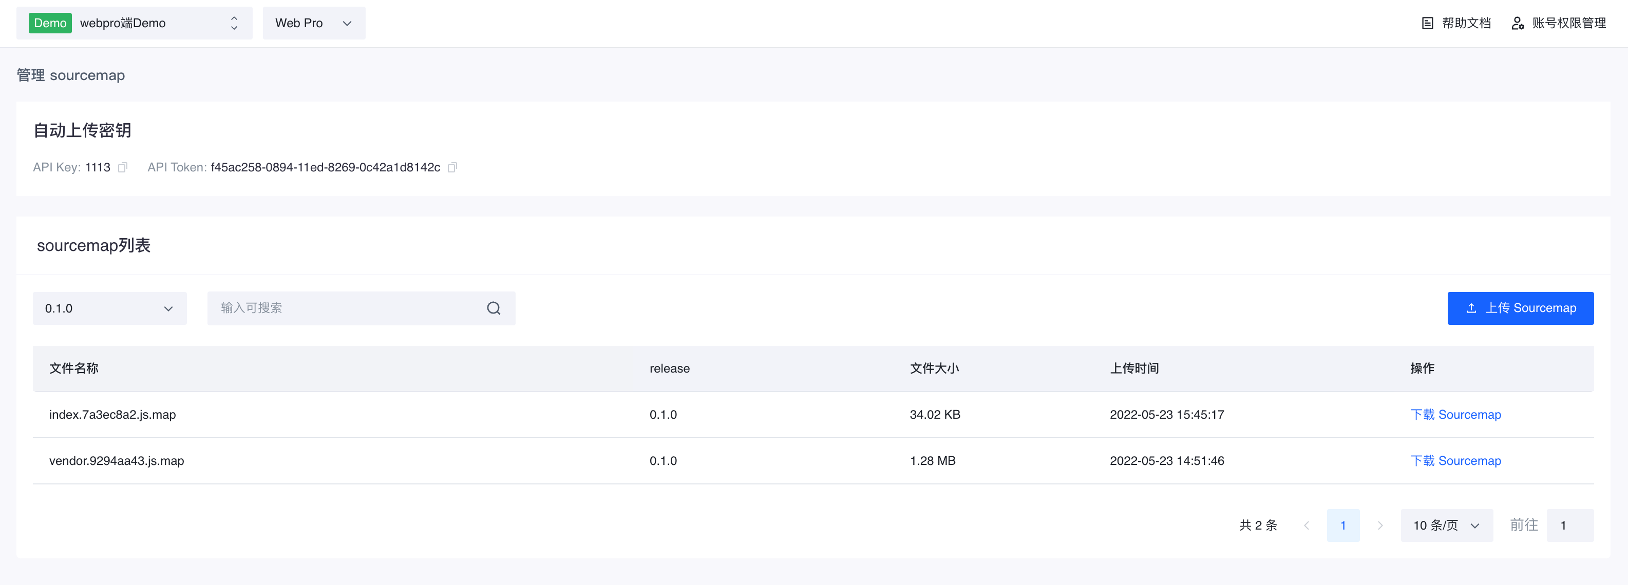Viewport: 1628px width, 585px height.
Task: Click the 文件大小 column header
Action: (x=934, y=368)
